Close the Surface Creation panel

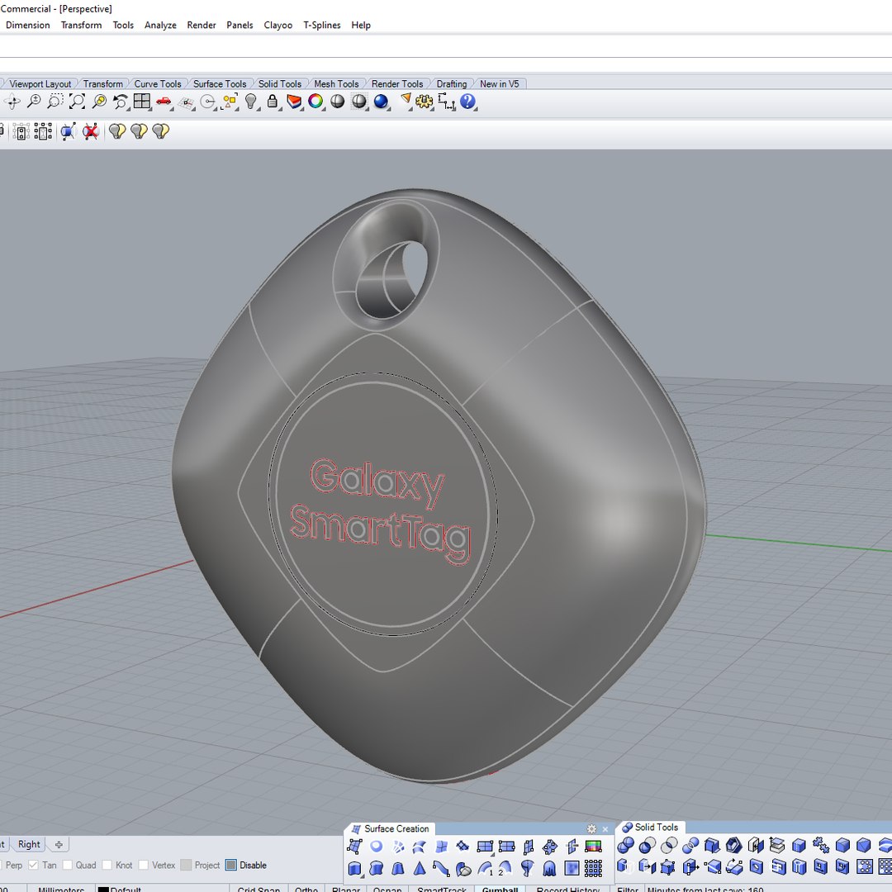click(x=605, y=829)
